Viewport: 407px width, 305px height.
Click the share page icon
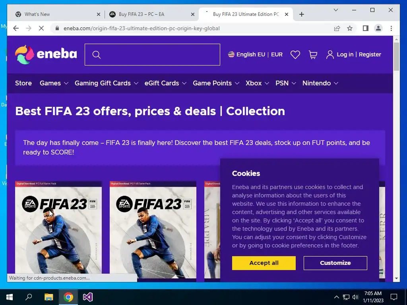pyautogui.click(x=337, y=28)
